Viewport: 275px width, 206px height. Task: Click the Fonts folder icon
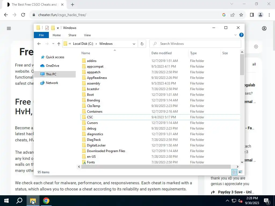coord(84,162)
